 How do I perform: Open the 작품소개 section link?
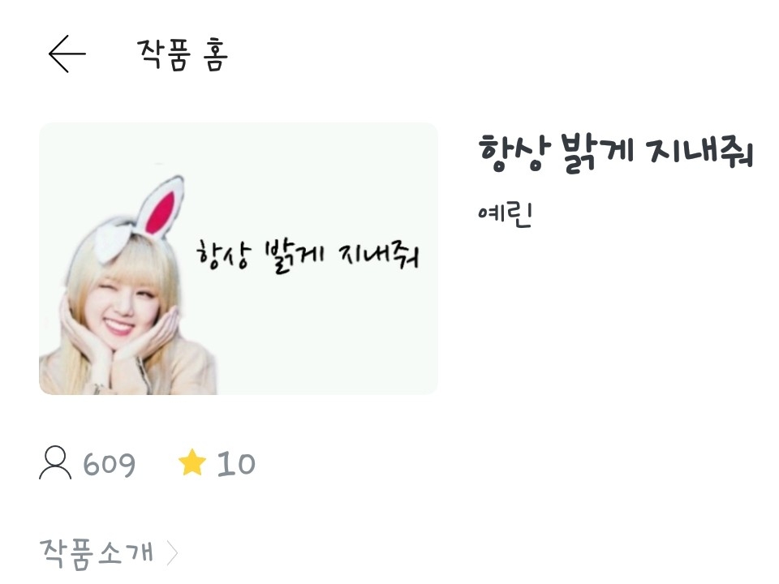point(97,552)
